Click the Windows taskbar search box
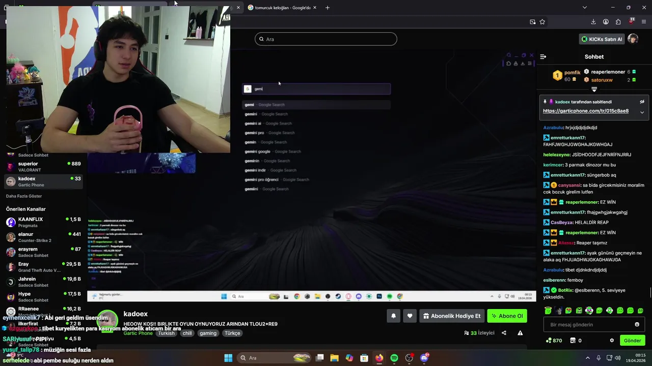The height and width of the screenshot is (366, 652). pos(274,358)
